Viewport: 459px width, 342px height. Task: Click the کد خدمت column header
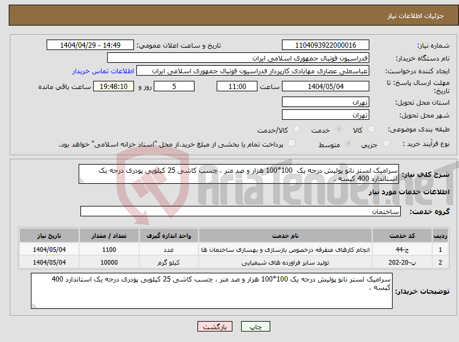pyautogui.click(x=402, y=236)
